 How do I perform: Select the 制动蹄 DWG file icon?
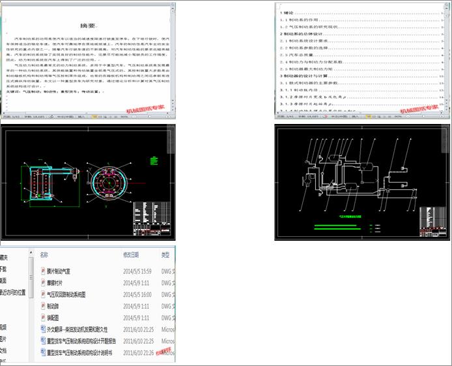(43, 306)
